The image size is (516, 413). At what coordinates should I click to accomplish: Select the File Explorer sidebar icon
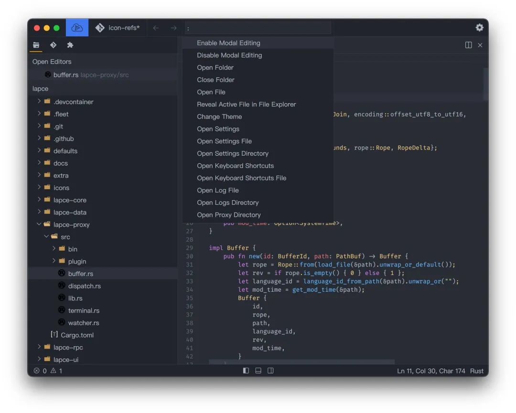click(x=36, y=45)
